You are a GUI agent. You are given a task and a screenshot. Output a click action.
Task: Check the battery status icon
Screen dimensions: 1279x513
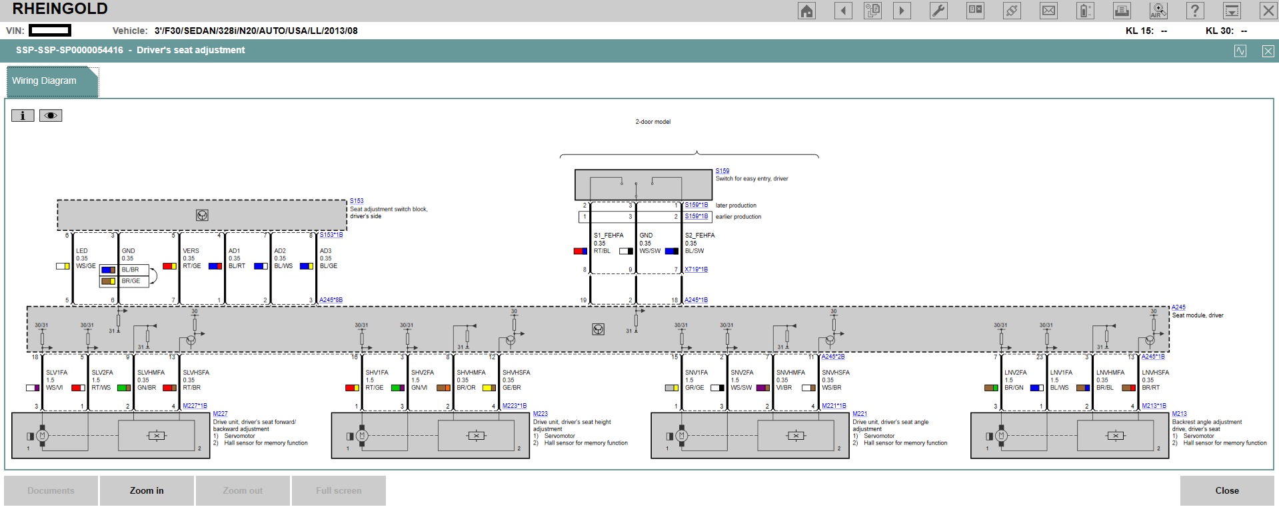coord(1085,11)
